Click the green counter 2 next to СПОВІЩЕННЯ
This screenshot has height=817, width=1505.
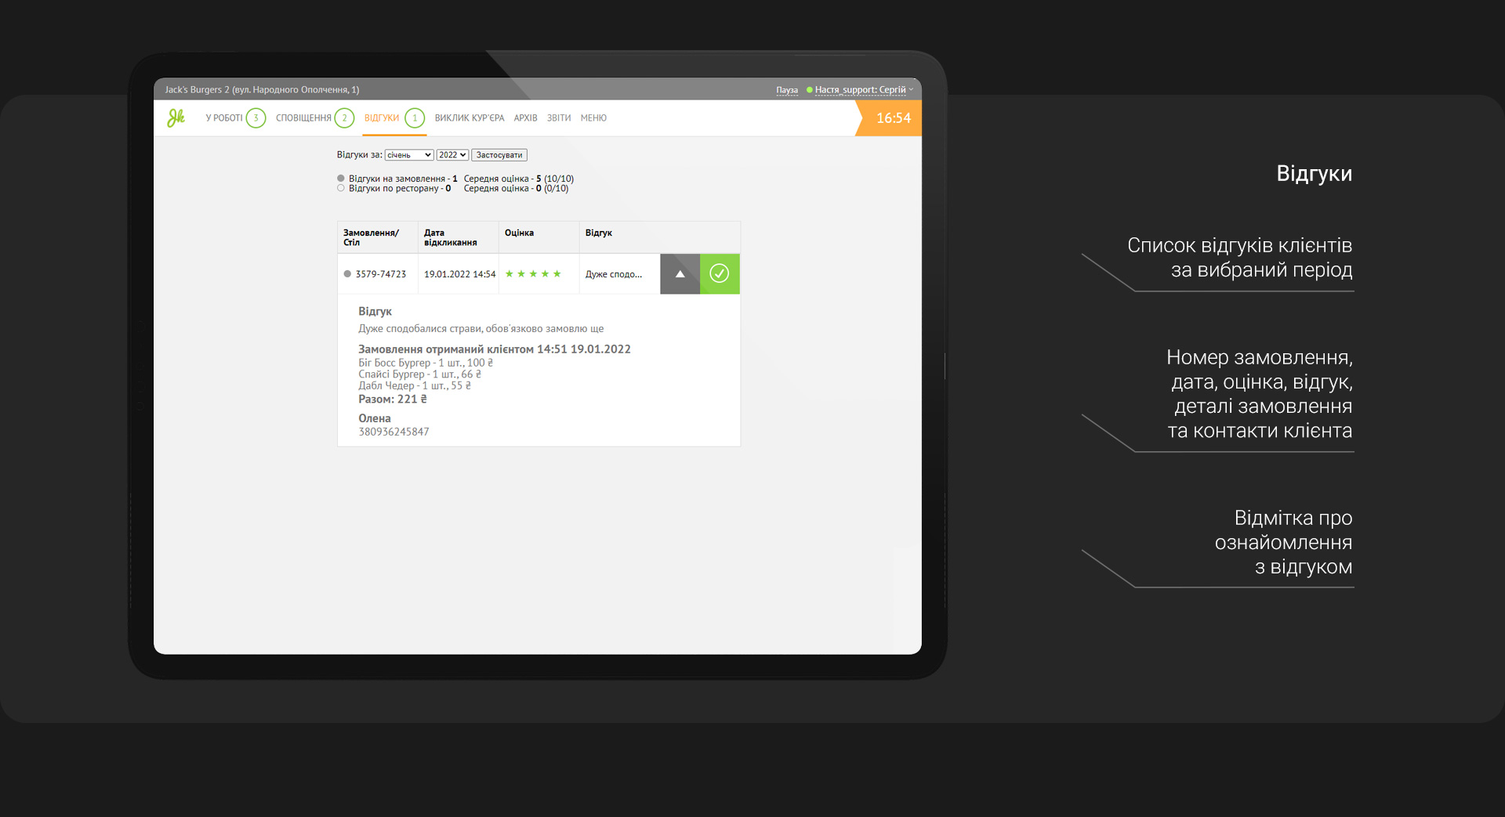[344, 118]
